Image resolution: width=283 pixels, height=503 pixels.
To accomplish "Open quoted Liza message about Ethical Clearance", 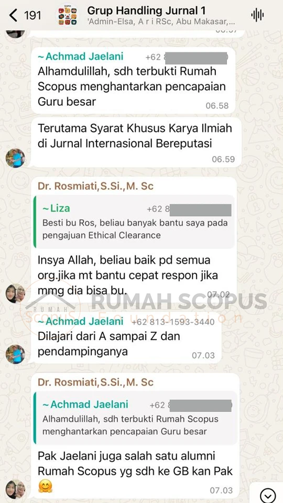I will point(135,222).
